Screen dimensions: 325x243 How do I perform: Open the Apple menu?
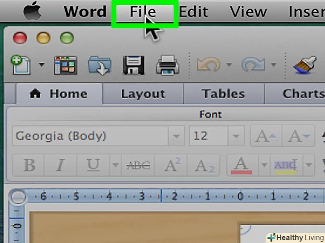point(32,12)
